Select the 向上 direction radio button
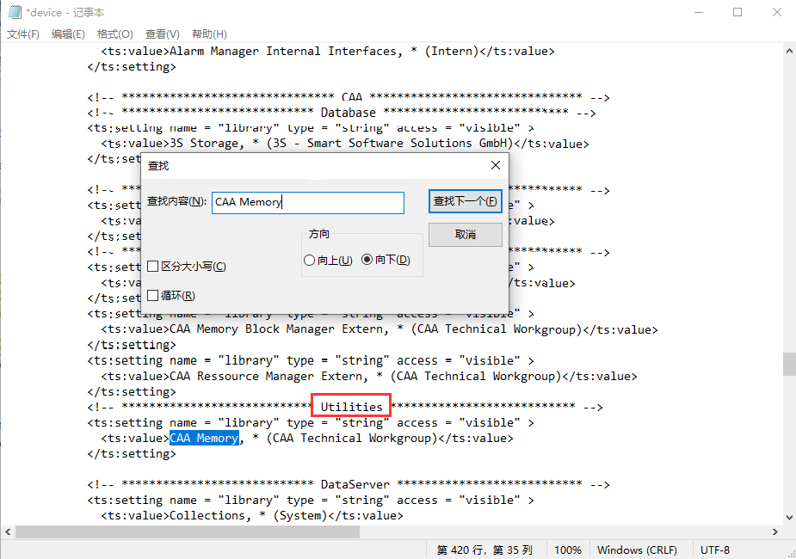 (x=310, y=260)
